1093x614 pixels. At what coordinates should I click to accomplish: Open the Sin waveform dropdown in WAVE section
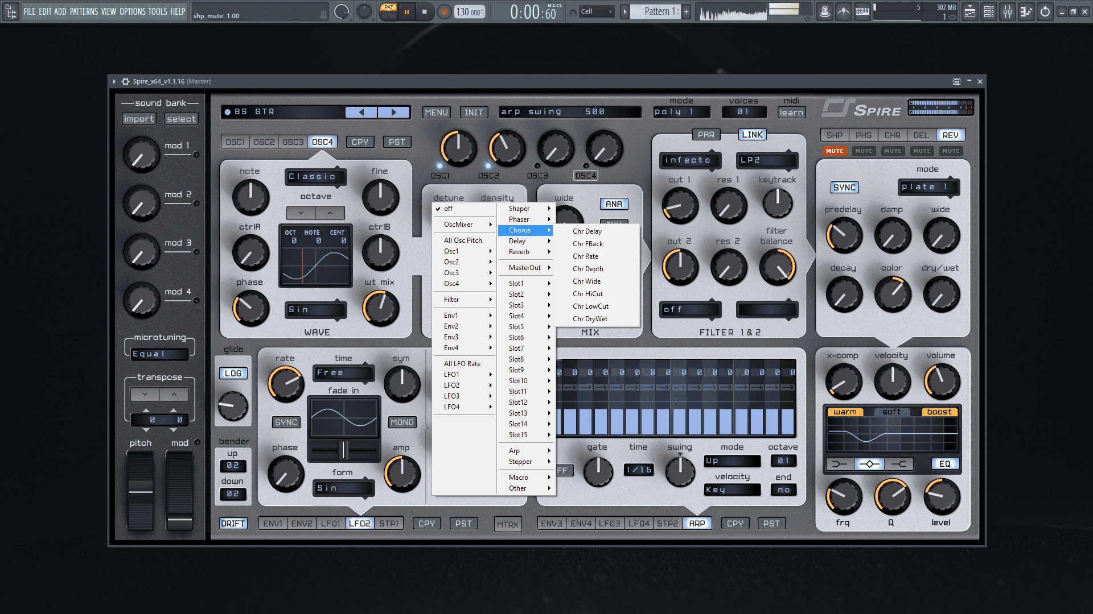pyautogui.click(x=315, y=310)
